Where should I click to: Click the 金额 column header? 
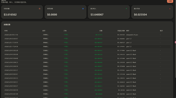tap(101, 31)
